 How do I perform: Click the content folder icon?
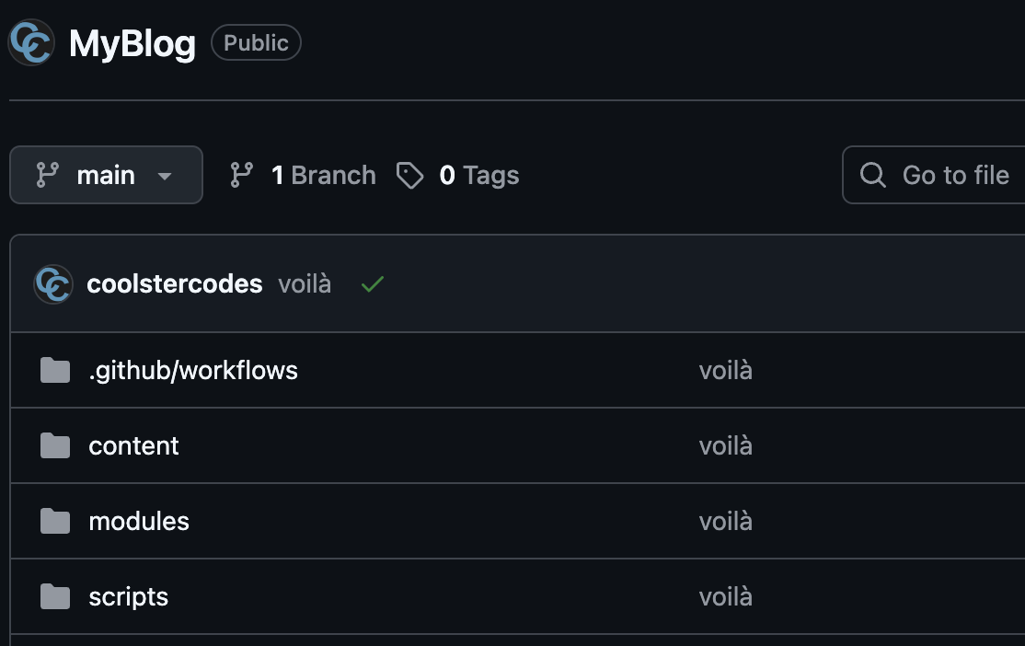pos(55,446)
